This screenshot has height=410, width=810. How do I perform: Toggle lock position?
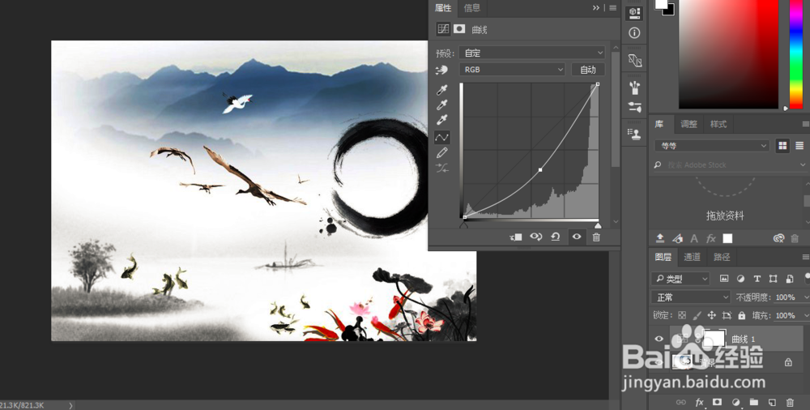click(711, 315)
